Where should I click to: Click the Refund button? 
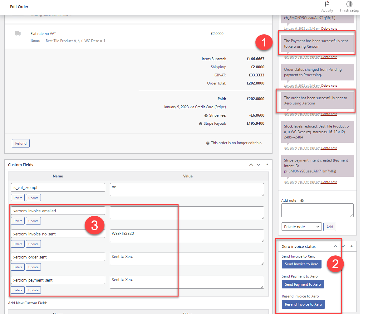click(x=21, y=143)
